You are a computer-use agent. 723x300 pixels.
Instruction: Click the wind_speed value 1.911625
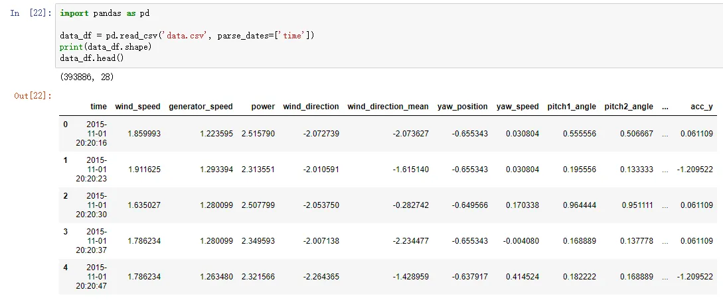click(144, 169)
